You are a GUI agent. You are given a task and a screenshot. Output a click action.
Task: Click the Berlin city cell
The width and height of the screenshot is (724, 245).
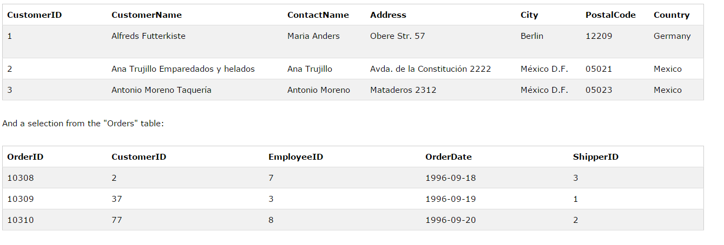point(532,36)
